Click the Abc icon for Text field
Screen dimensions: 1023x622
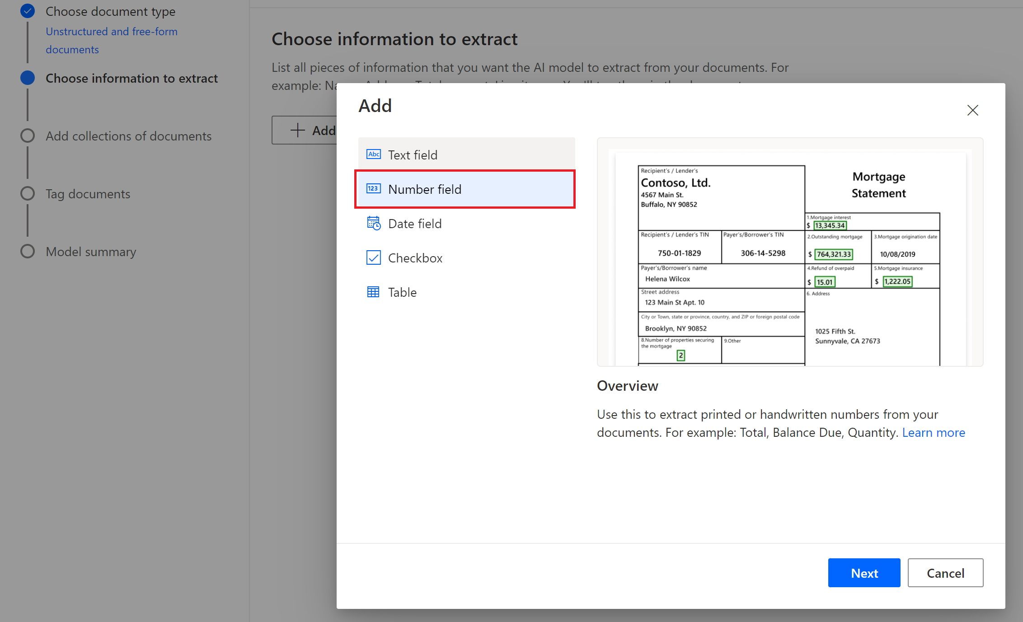click(373, 154)
